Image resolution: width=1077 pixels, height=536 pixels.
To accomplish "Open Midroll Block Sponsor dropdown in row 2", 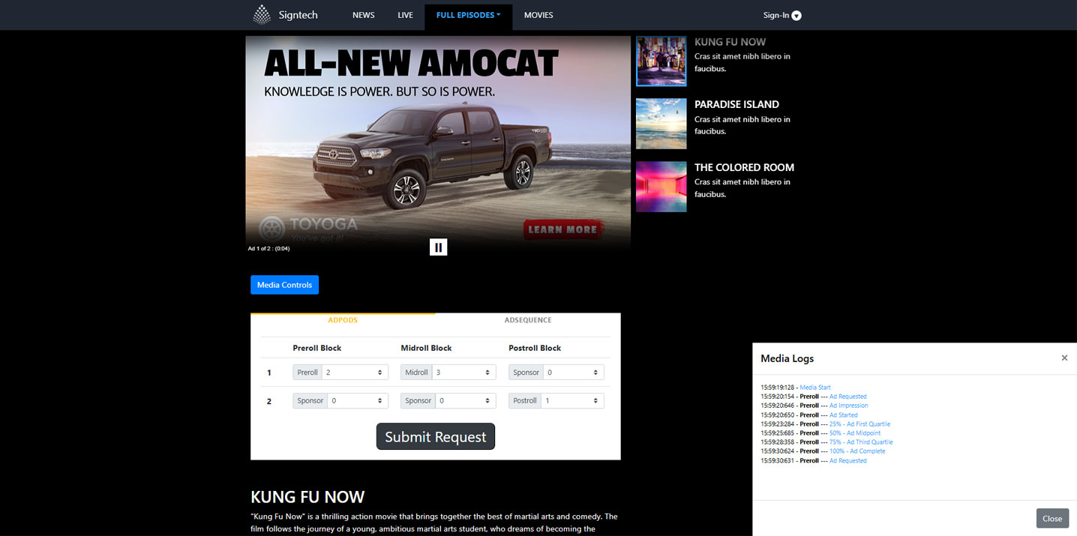I will (x=466, y=400).
